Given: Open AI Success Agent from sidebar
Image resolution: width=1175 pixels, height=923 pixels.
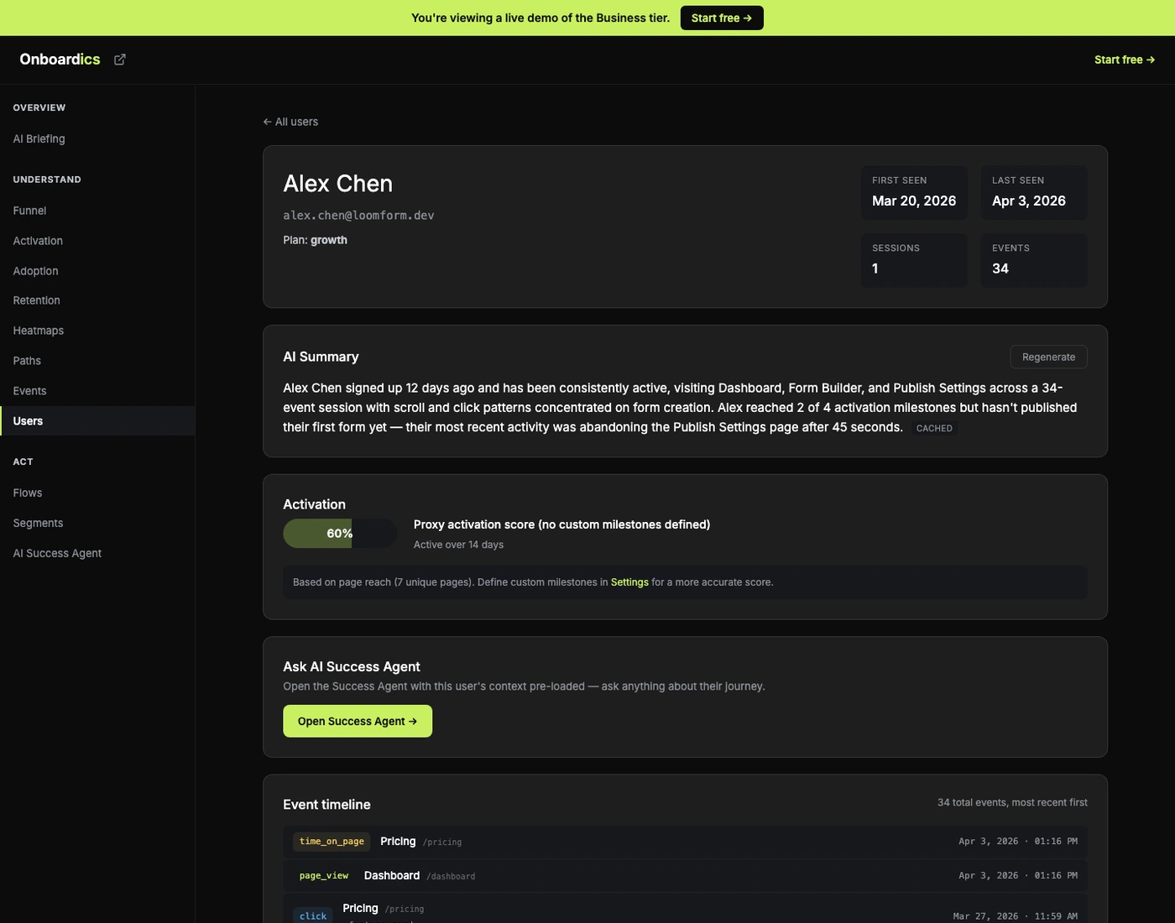Looking at the screenshot, I should (56, 552).
